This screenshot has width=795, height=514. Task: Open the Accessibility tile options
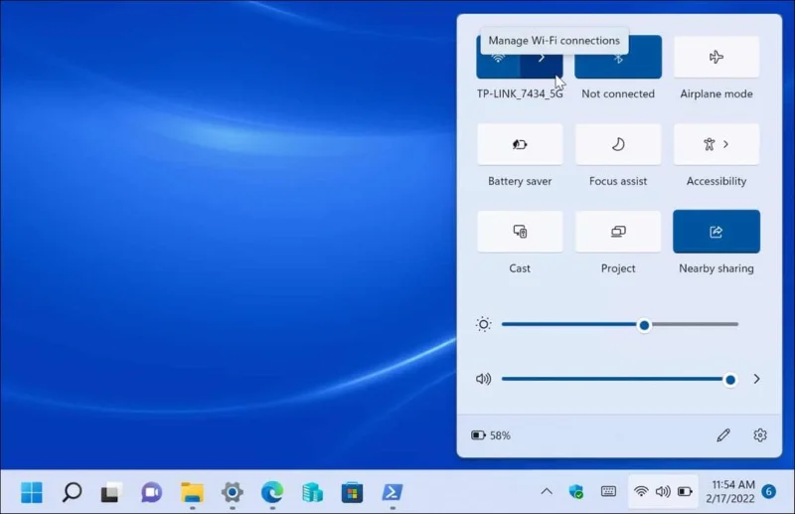pos(716,144)
